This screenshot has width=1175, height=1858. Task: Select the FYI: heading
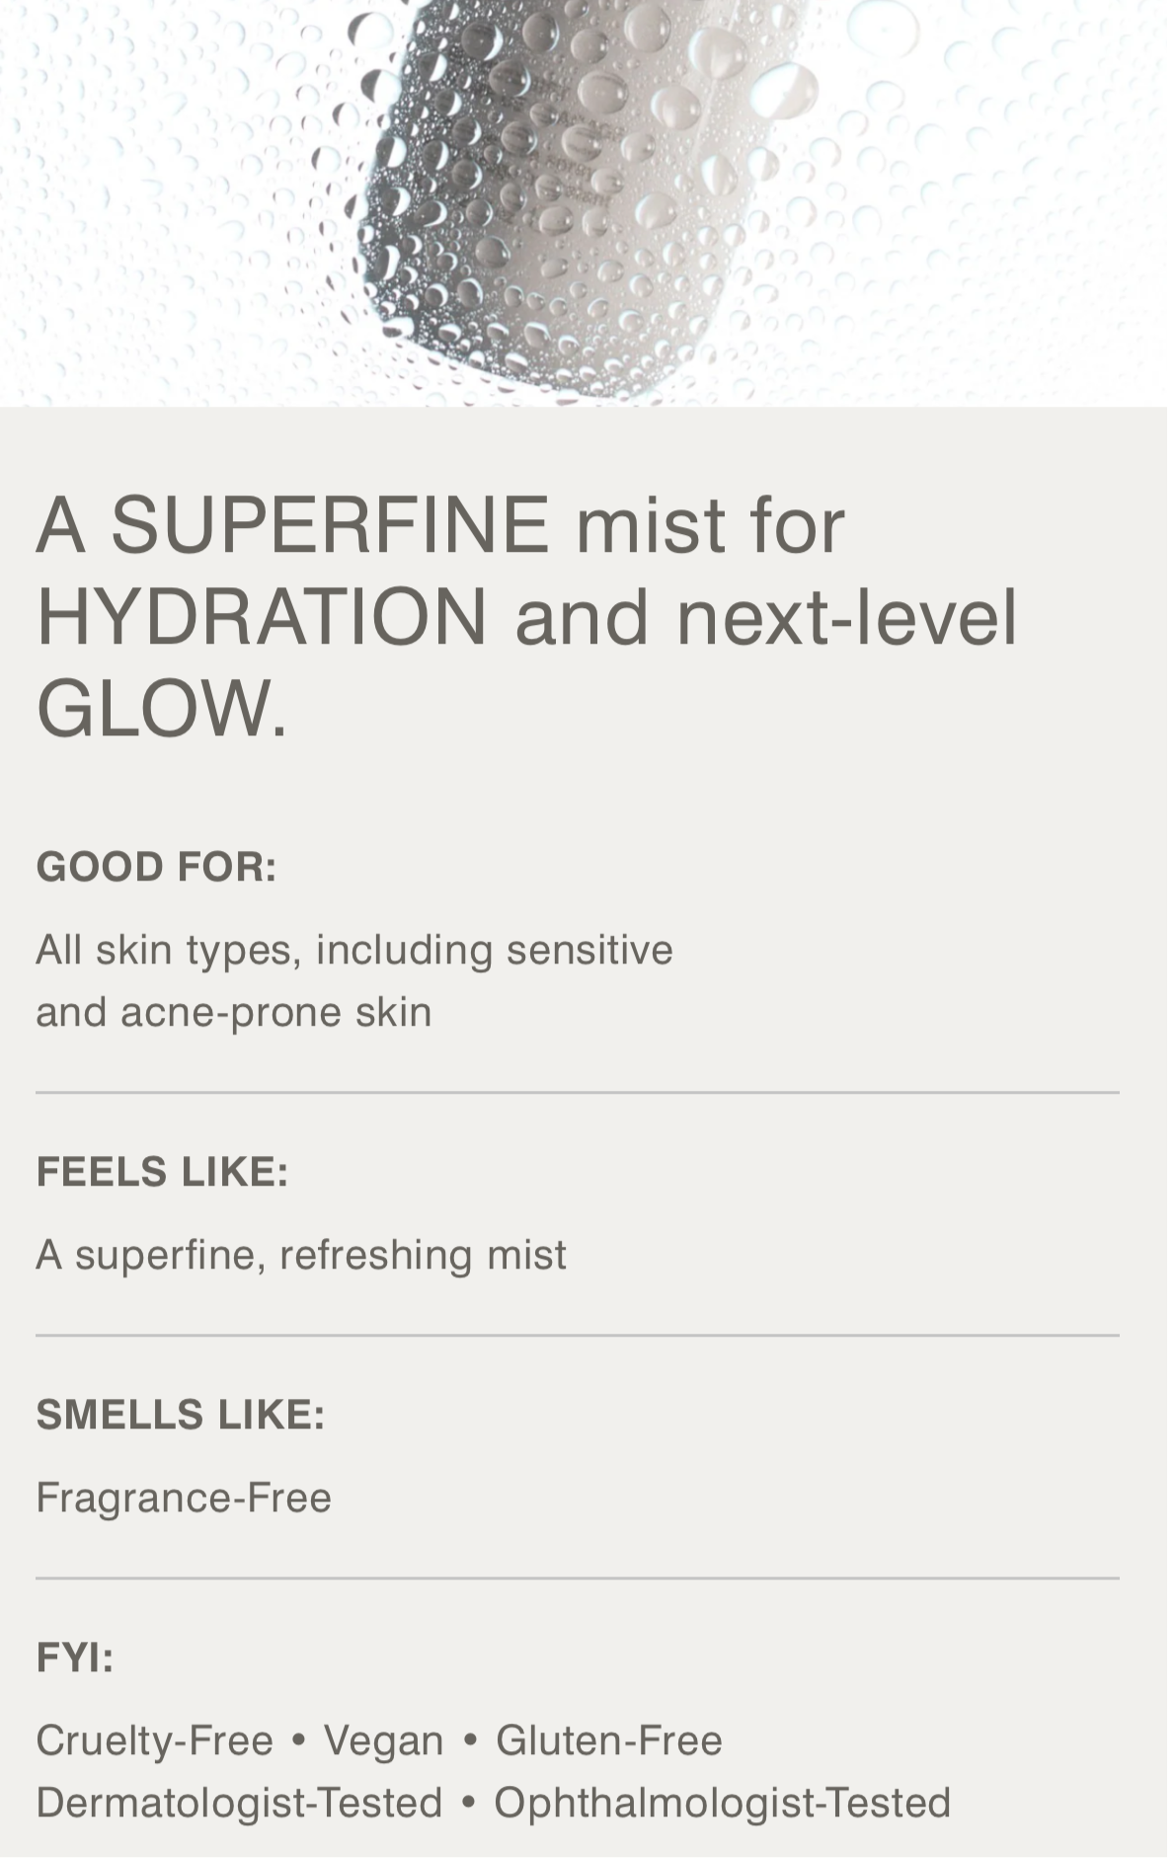75,1658
